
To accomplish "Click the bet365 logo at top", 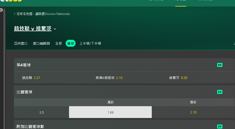I will point(11,1).
